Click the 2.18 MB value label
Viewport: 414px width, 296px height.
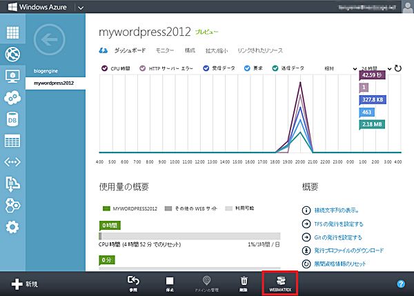(x=372, y=124)
